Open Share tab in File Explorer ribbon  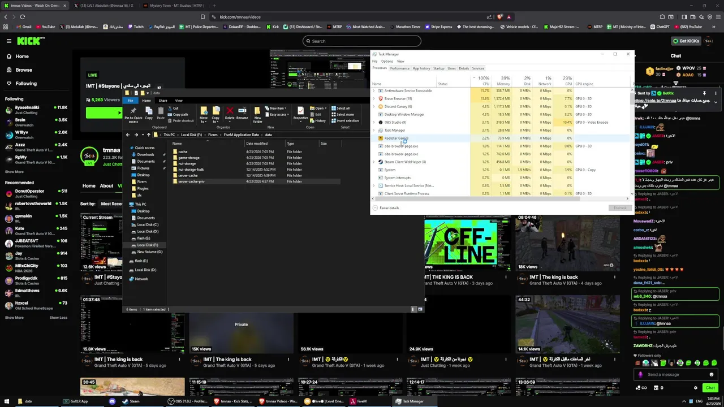[x=163, y=101]
